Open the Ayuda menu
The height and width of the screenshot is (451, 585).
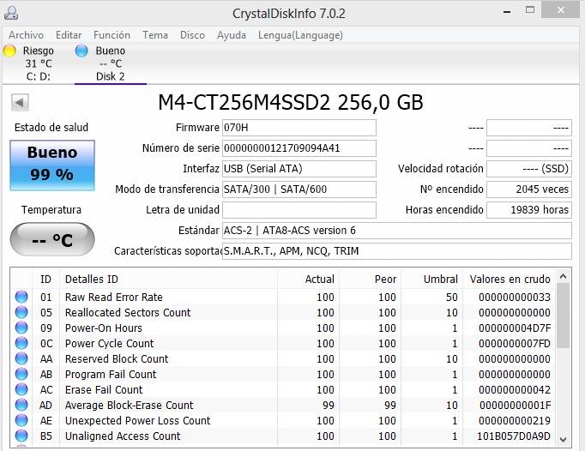click(232, 35)
